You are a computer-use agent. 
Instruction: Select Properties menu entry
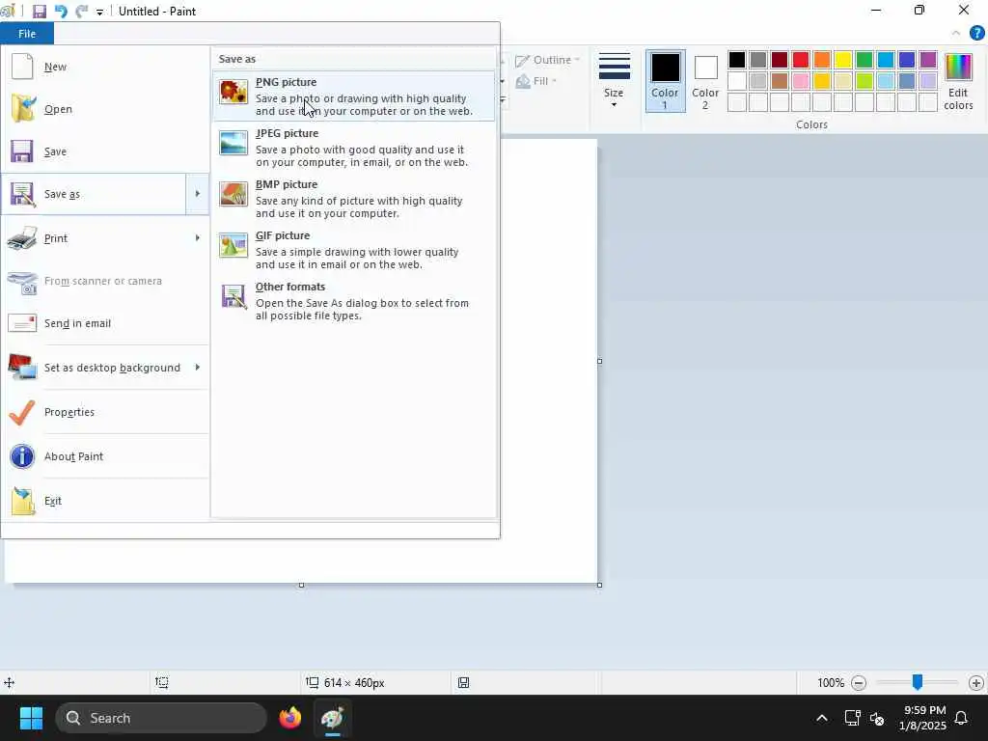tap(104, 412)
